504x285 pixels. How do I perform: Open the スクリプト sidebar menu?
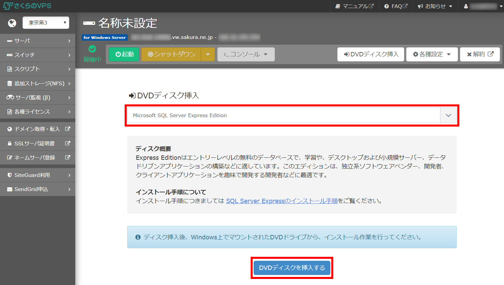pos(38,69)
